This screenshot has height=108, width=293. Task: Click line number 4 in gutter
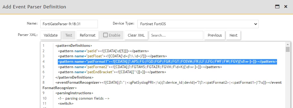44,61
